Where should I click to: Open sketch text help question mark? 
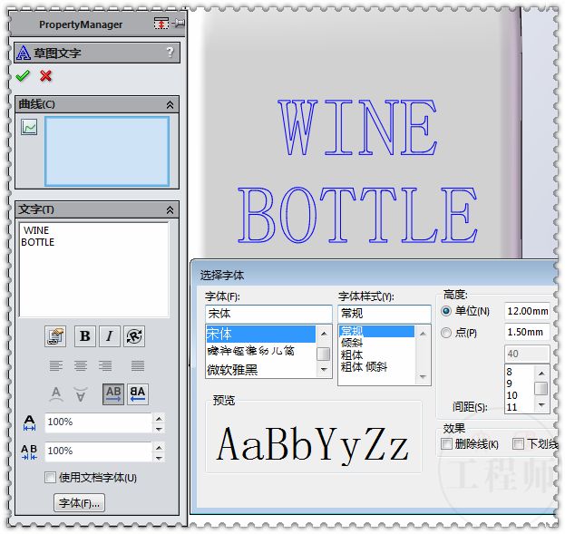click(x=170, y=53)
